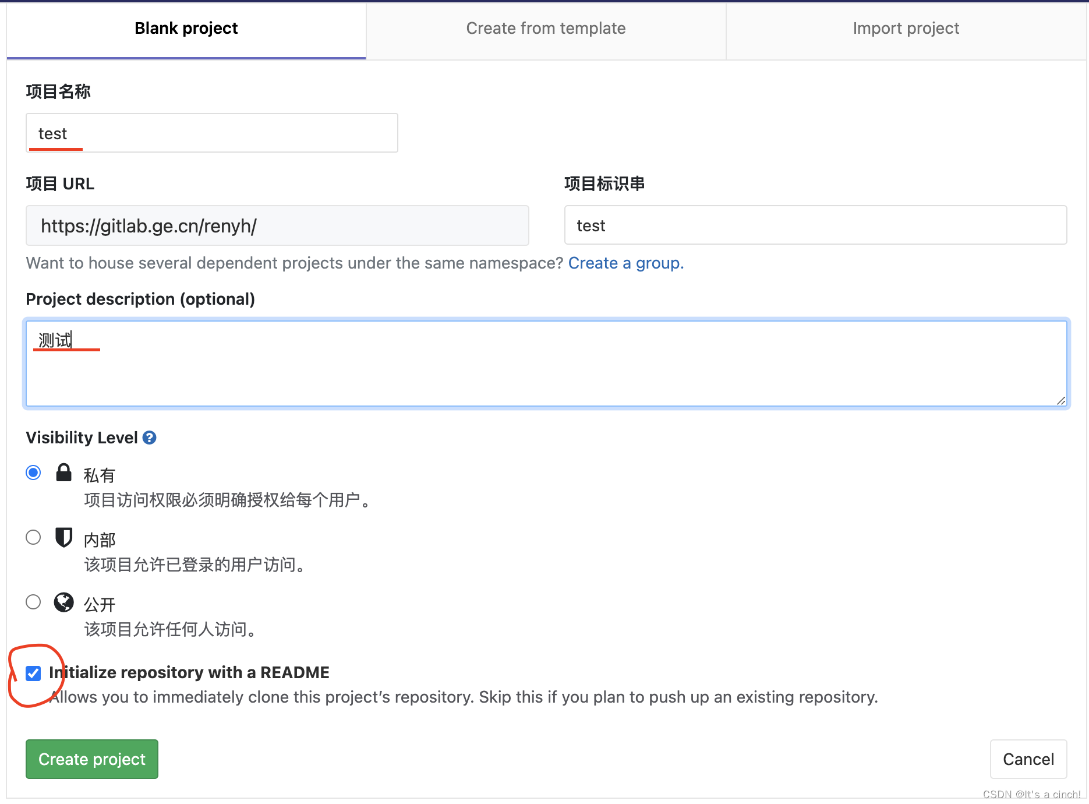Click the 项目标识串 text field
This screenshot has height=804, width=1089.
815,225
